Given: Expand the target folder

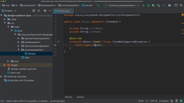Looking at the screenshot, I should tap(5, 65).
